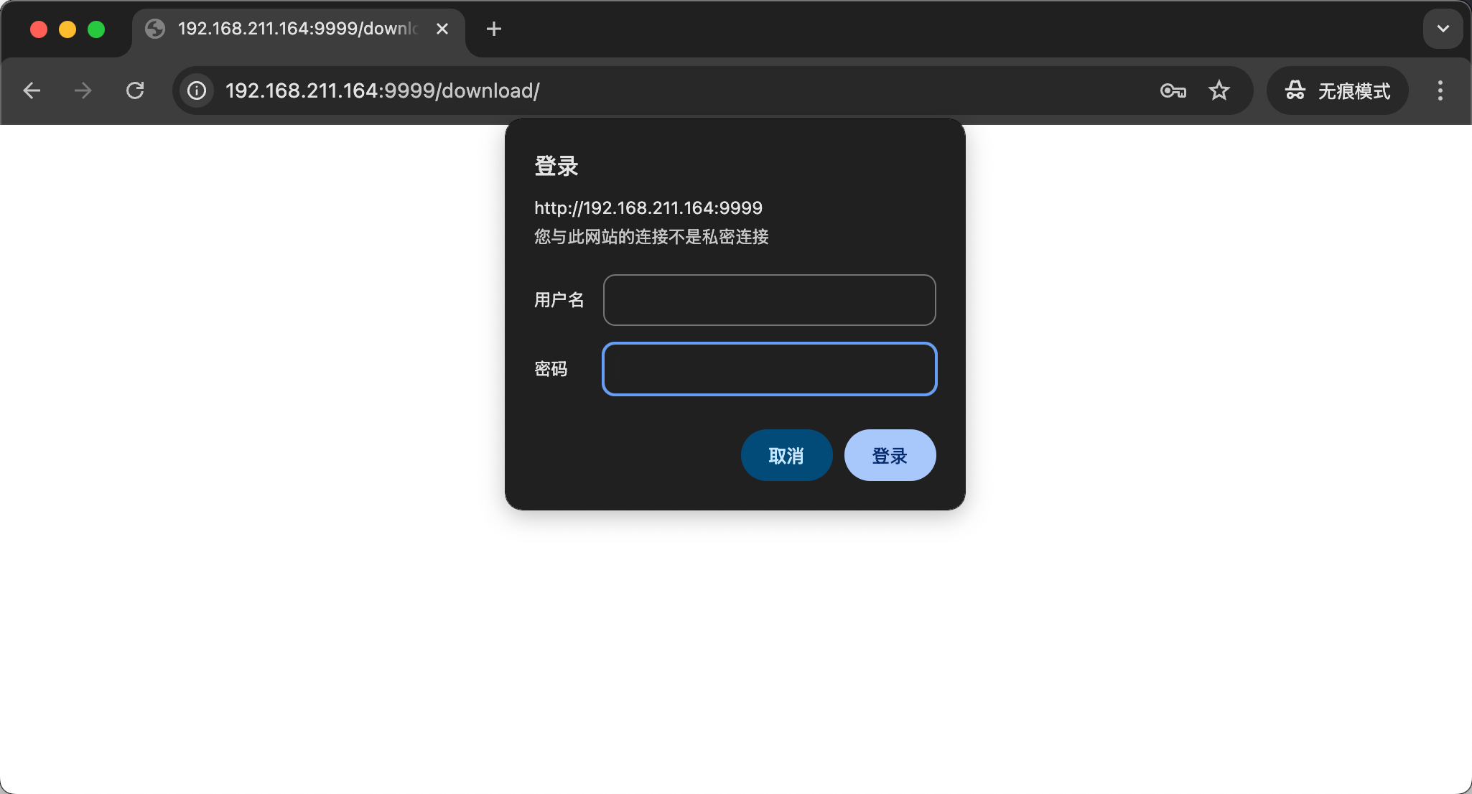Click the address bar URL text
Image resolution: width=1472 pixels, height=794 pixels.
coord(382,90)
